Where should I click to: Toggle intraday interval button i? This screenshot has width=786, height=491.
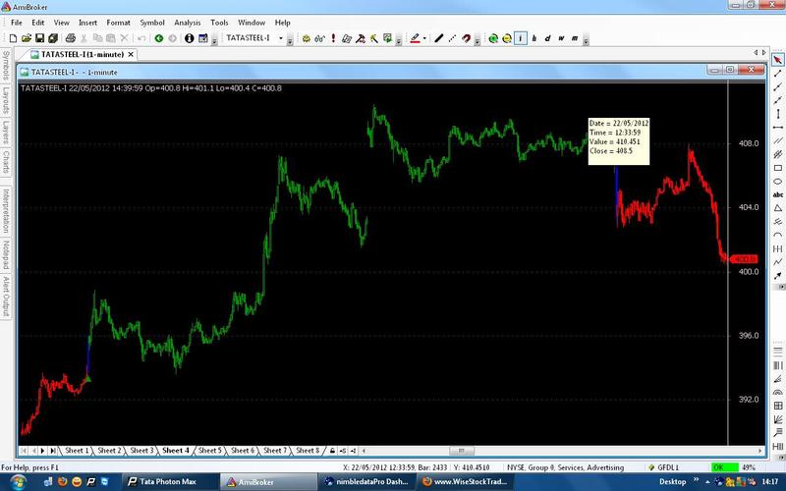tap(521, 38)
